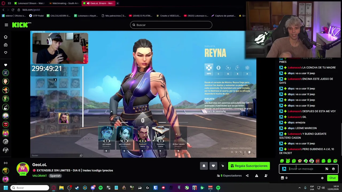Viewport: 342px width, 192px height.
Task: Share the stream via share icon
Action: [247, 176]
